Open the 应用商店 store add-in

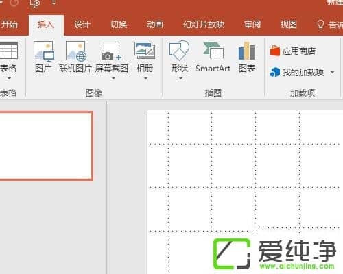pyautogui.click(x=293, y=51)
